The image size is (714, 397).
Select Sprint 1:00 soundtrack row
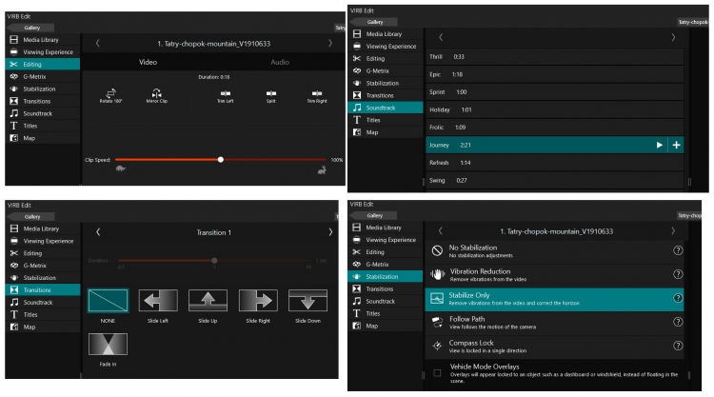pyautogui.click(x=555, y=92)
